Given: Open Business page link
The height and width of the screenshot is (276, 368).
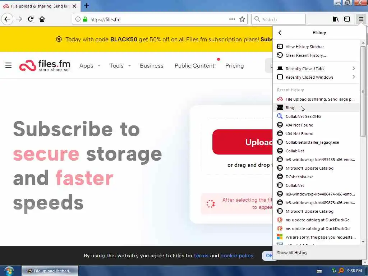Looking at the screenshot, I should (151, 66).
